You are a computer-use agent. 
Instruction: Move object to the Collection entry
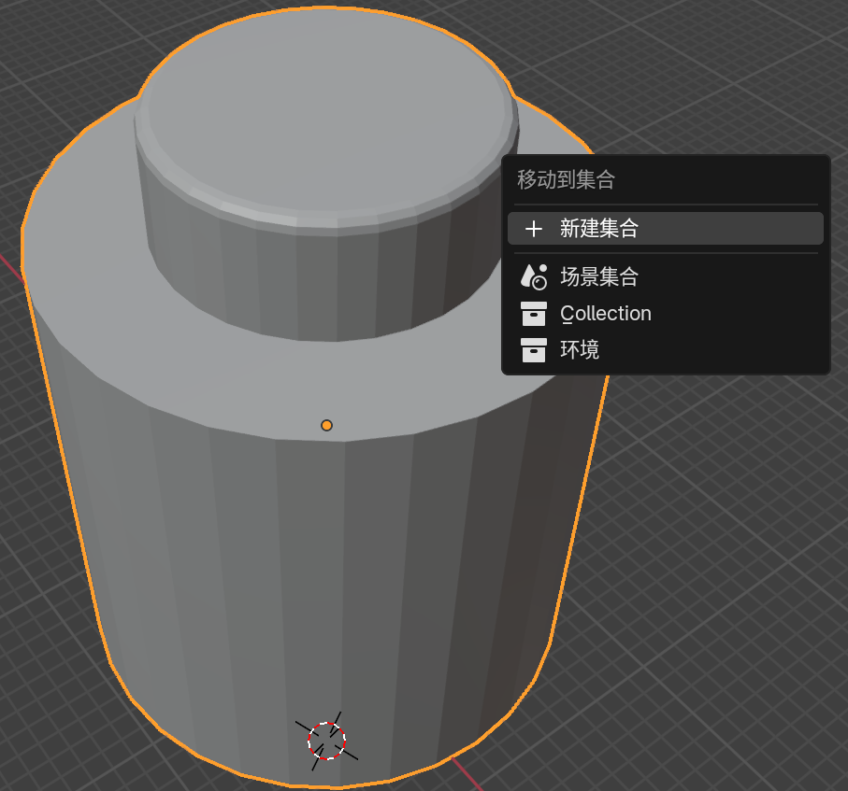[665, 314]
